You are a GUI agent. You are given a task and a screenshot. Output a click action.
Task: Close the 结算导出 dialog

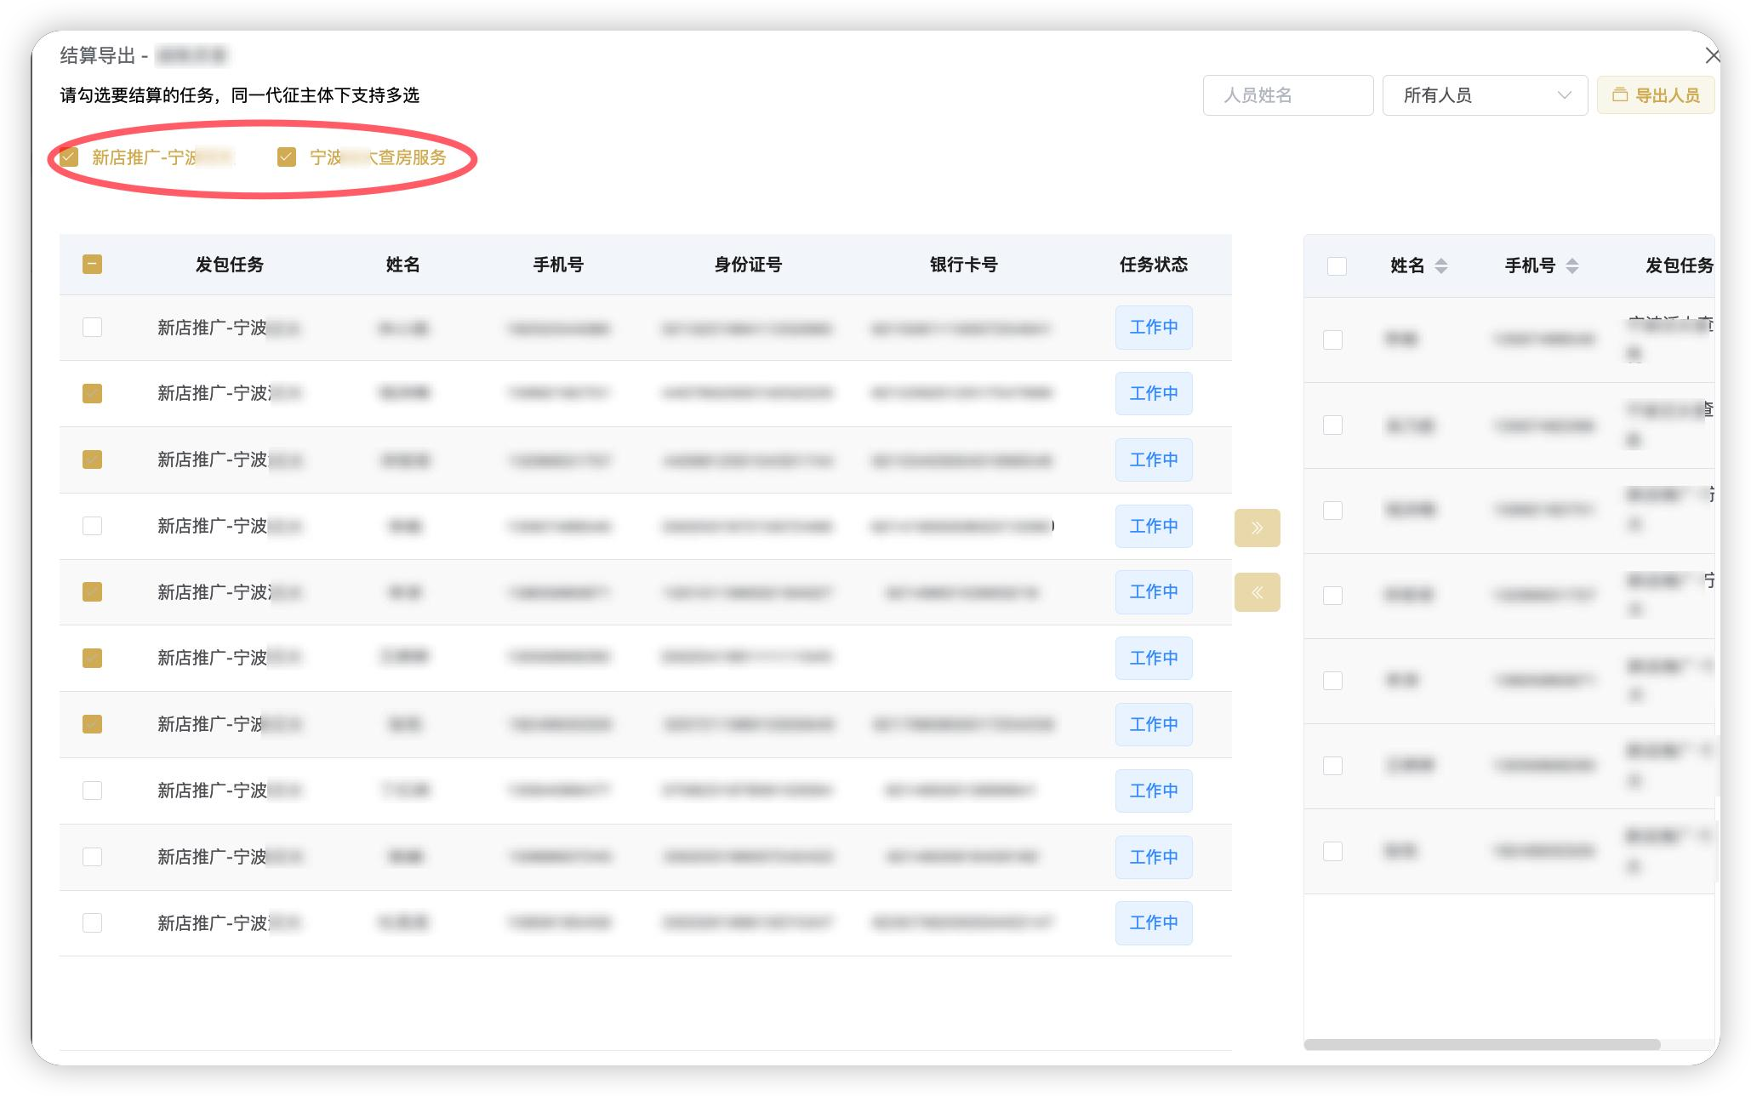(x=1712, y=56)
